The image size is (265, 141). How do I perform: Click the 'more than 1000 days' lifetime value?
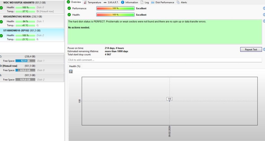[x=116, y=51]
